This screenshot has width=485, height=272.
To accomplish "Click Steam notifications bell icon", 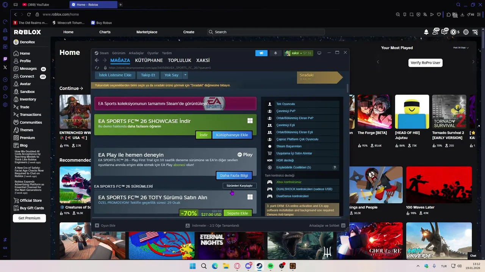I will click(x=275, y=53).
